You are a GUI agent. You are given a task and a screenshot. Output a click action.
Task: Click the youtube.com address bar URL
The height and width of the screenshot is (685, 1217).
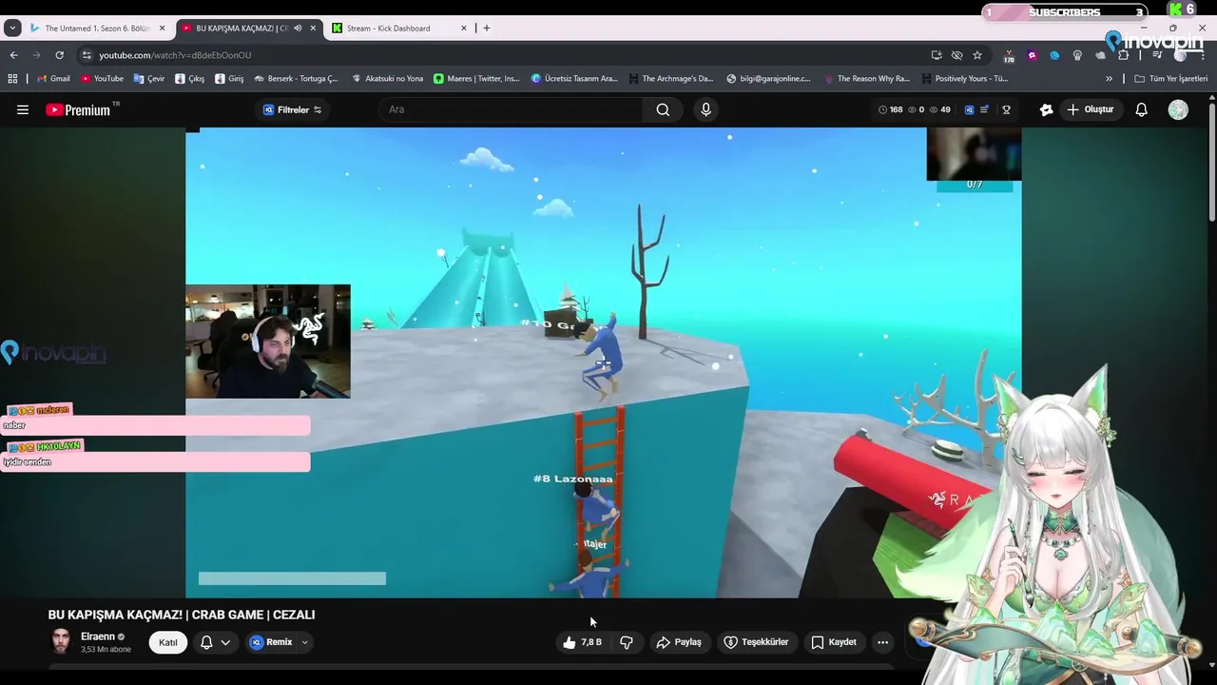click(x=175, y=55)
